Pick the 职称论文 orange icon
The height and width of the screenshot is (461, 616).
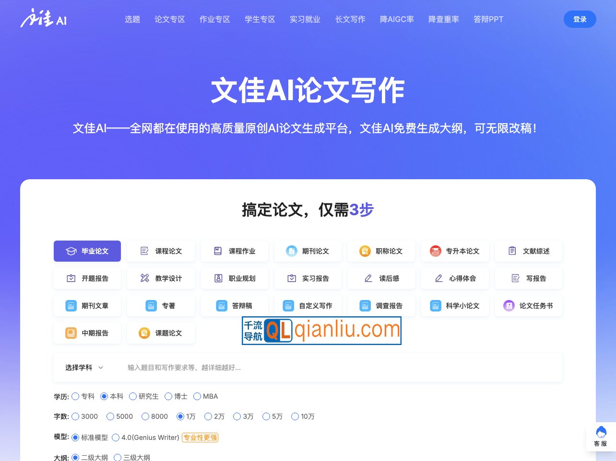(365, 251)
